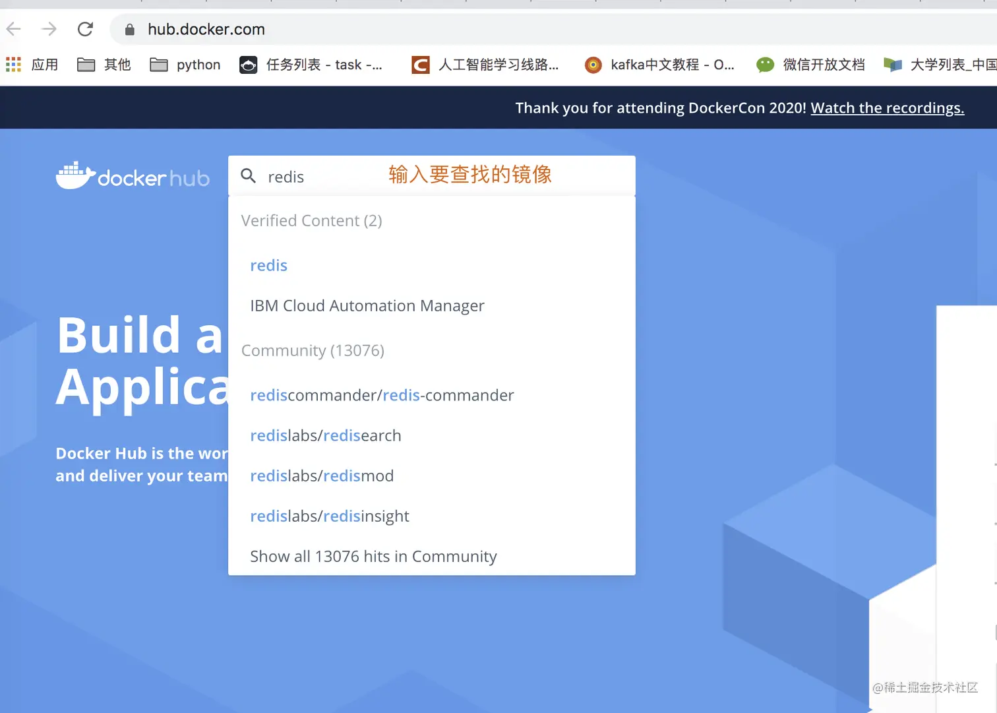Select the verified redis result

269,265
